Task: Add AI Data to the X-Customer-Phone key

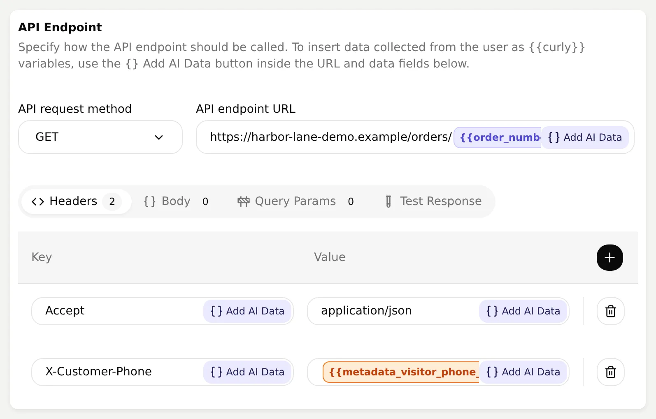Action: pyautogui.click(x=247, y=372)
